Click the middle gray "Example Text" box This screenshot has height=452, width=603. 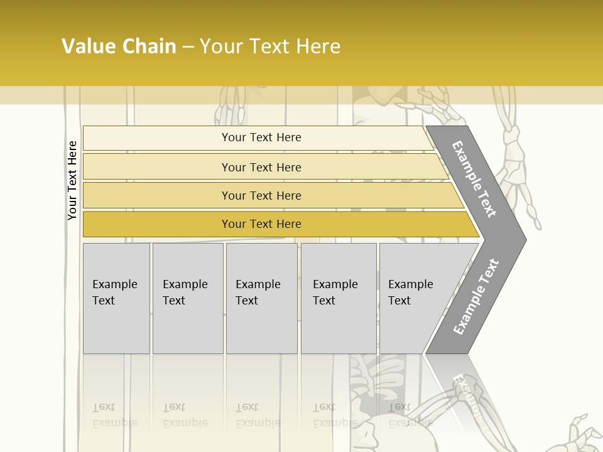point(261,298)
